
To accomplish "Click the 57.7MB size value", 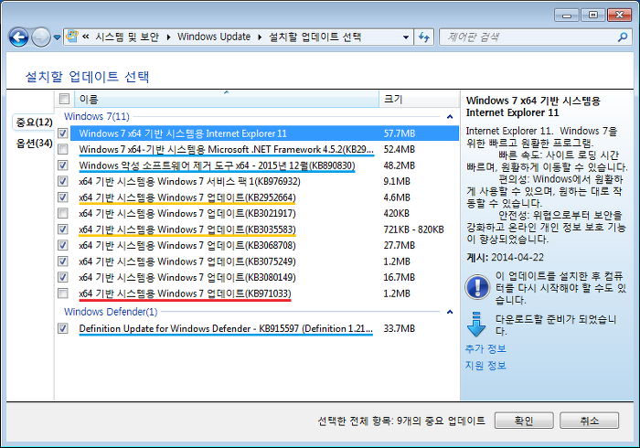I will (400, 133).
